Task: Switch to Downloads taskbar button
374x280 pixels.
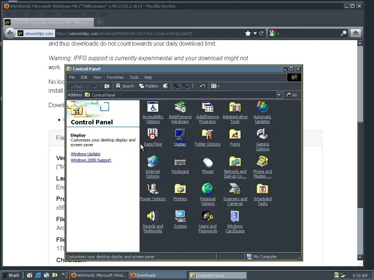Action: coord(158,275)
